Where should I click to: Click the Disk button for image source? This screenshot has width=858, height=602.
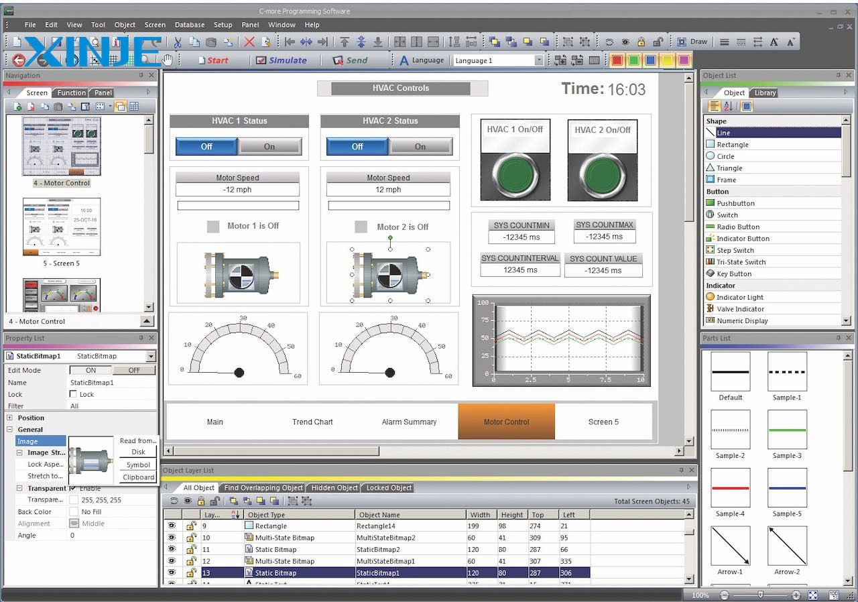138,452
